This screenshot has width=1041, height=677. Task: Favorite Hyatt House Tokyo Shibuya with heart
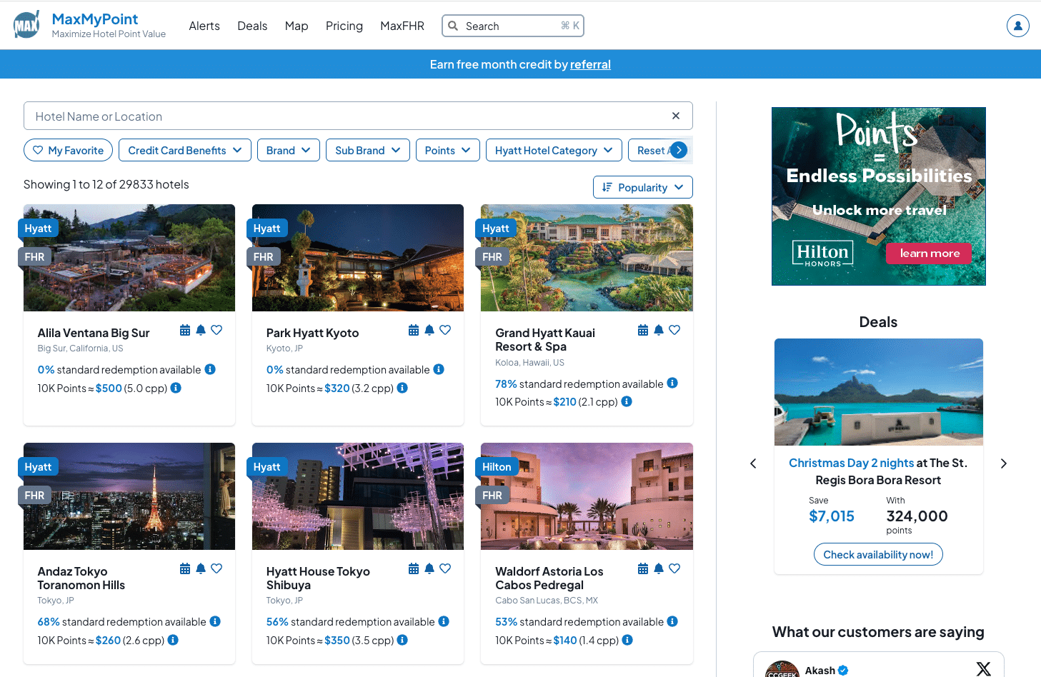[x=445, y=568]
